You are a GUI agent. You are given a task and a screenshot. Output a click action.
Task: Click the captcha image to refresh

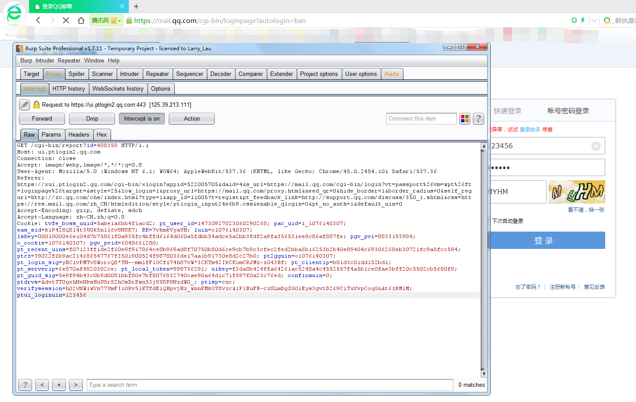[x=577, y=192]
